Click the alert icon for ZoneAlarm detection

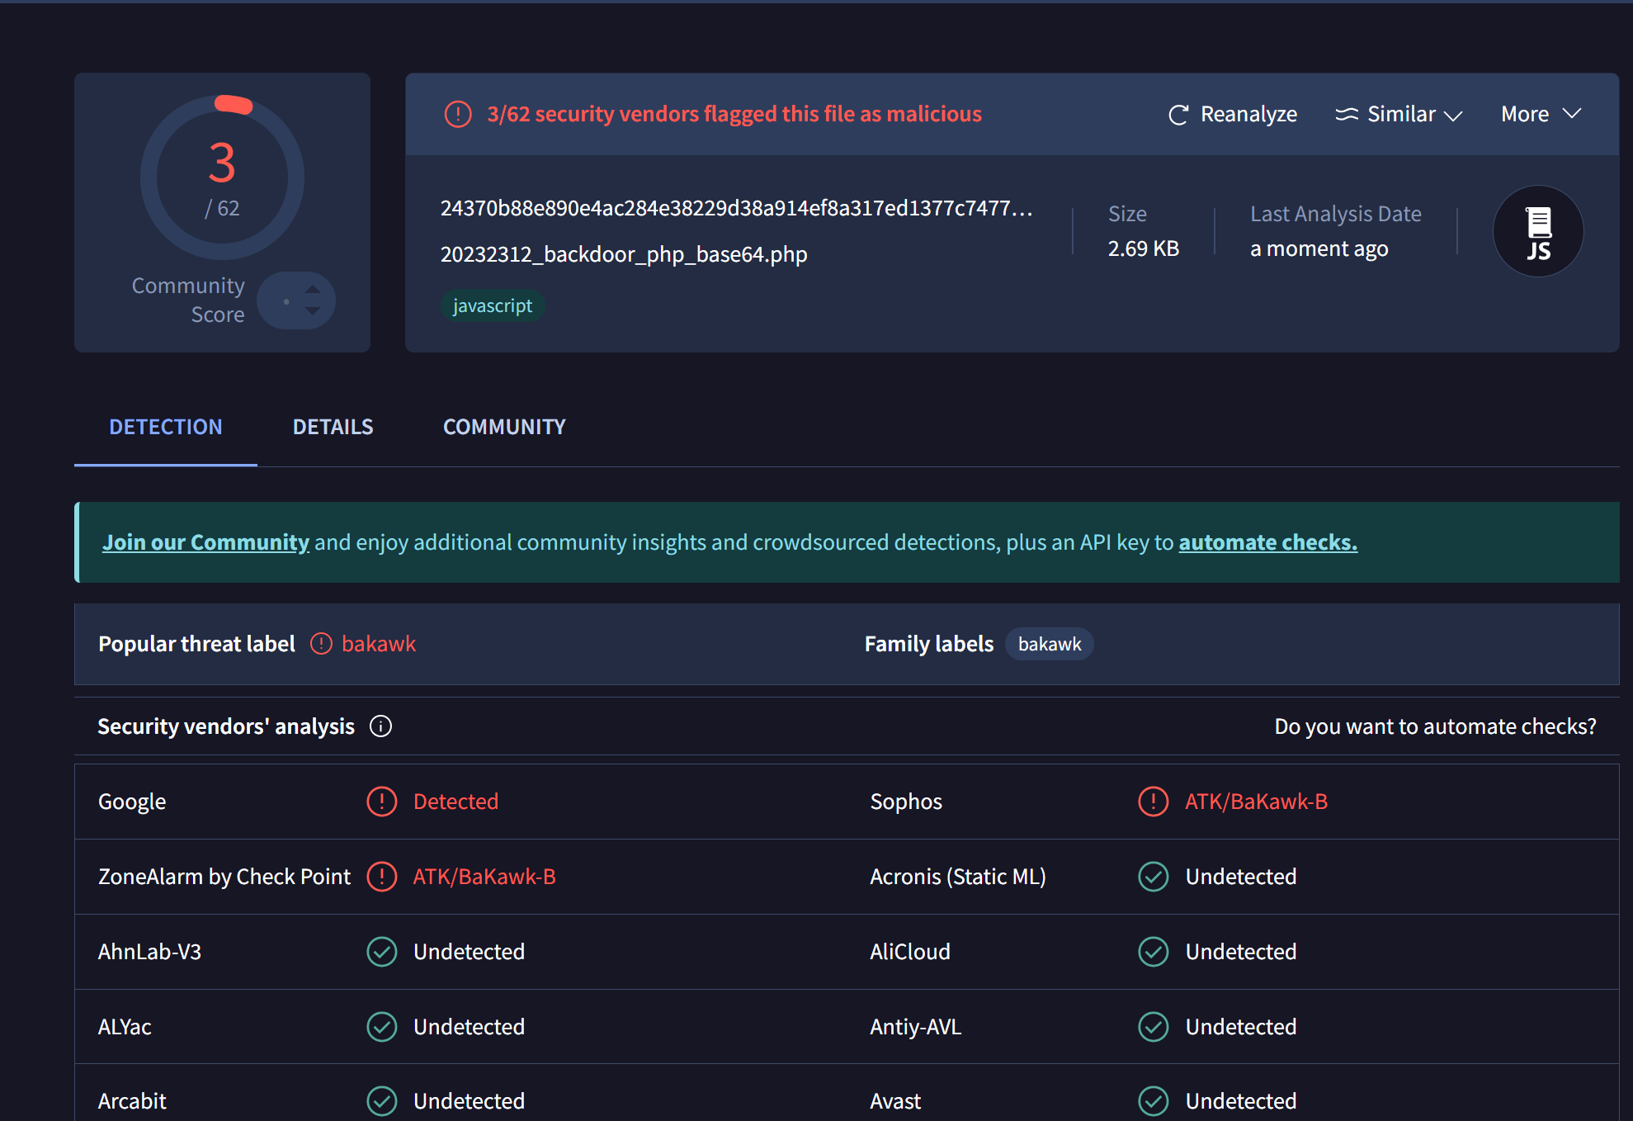coord(381,877)
